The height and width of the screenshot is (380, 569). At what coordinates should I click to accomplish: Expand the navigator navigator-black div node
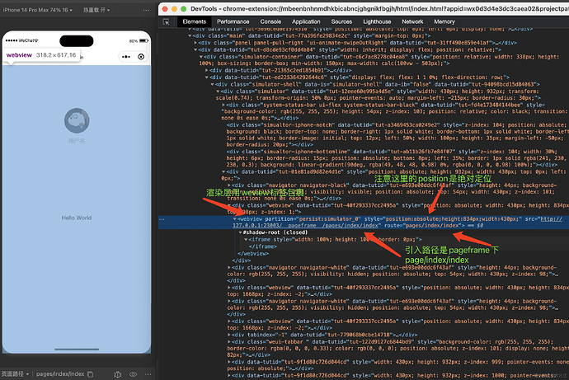coord(229,185)
